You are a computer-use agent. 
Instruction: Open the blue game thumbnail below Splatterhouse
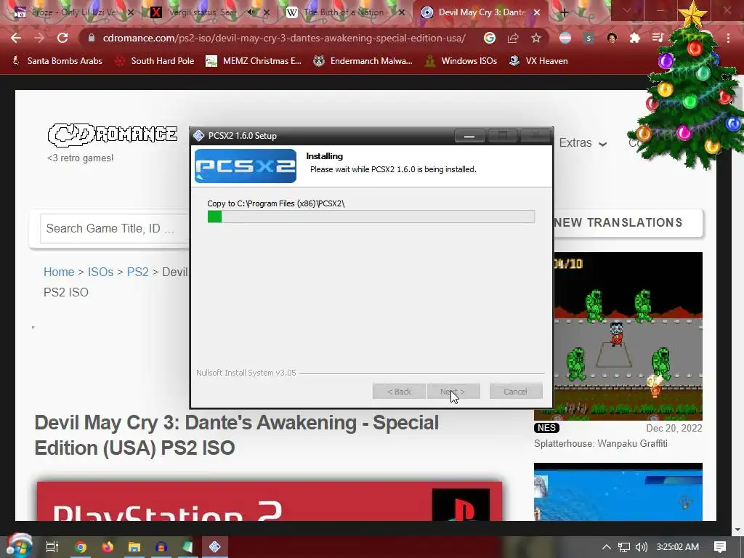[x=618, y=492]
